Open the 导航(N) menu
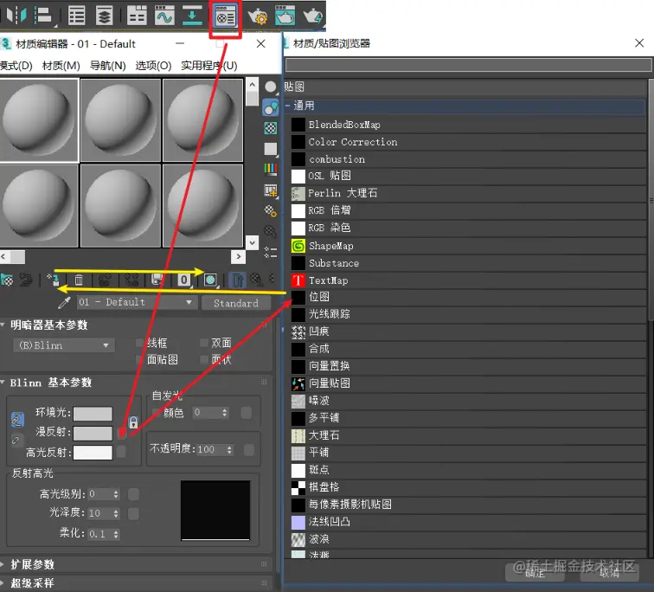The image size is (654, 592). point(107,66)
